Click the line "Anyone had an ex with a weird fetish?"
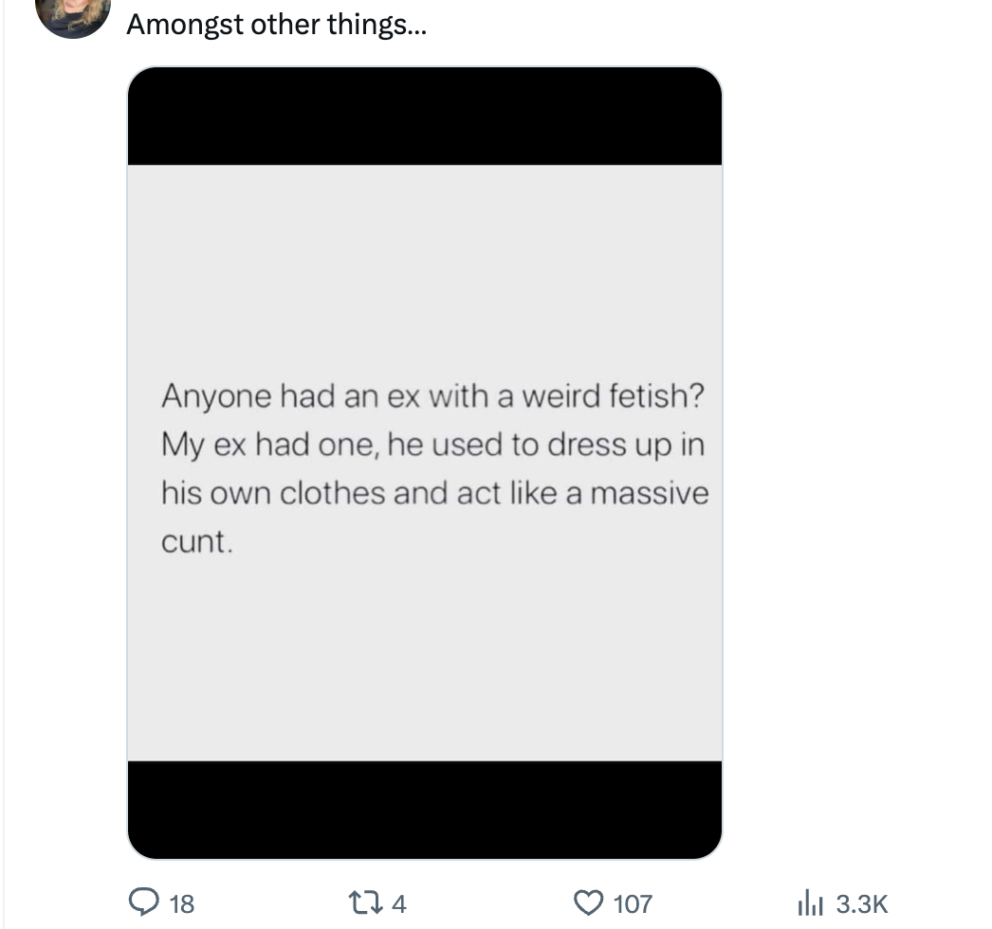Screen dimensions: 992x929 (x=432, y=395)
